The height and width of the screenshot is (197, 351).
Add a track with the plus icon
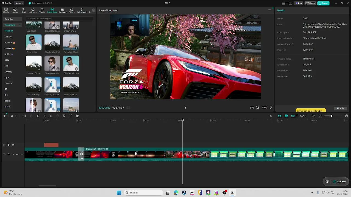click(x=4, y=116)
